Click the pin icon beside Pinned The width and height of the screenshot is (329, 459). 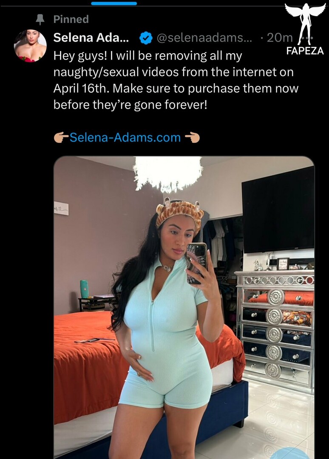40,19
